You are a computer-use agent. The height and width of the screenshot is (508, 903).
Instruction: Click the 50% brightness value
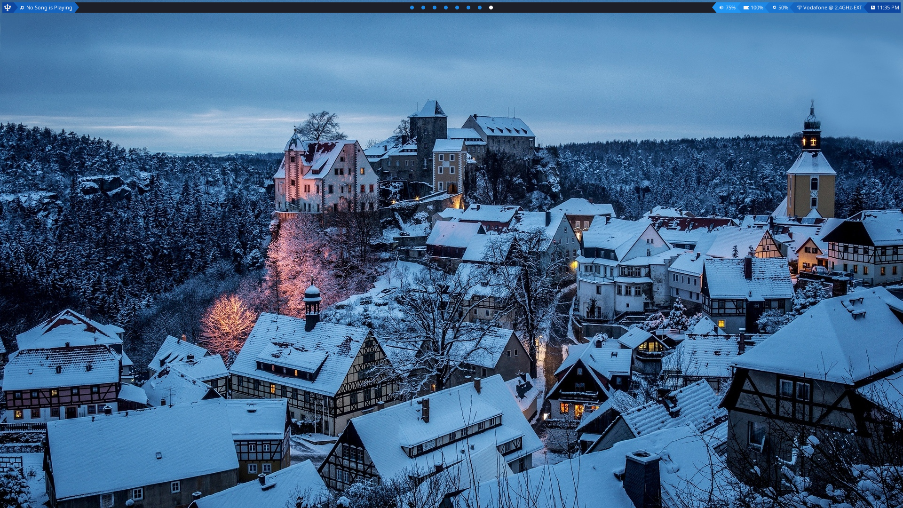point(783,8)
